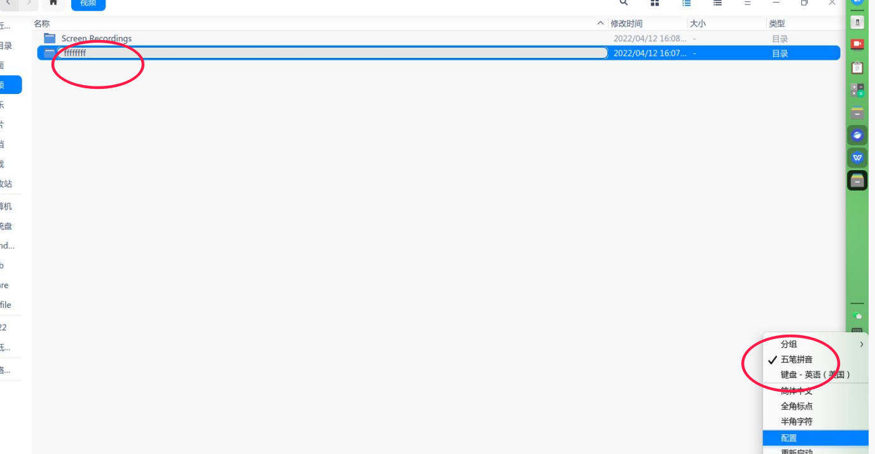
Task: Open the device manager dock icon
Action: click(x=857, y=22)
